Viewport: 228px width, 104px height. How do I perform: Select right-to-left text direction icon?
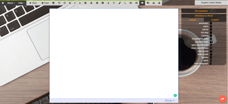pyautogui.click(x=148, y=3)
